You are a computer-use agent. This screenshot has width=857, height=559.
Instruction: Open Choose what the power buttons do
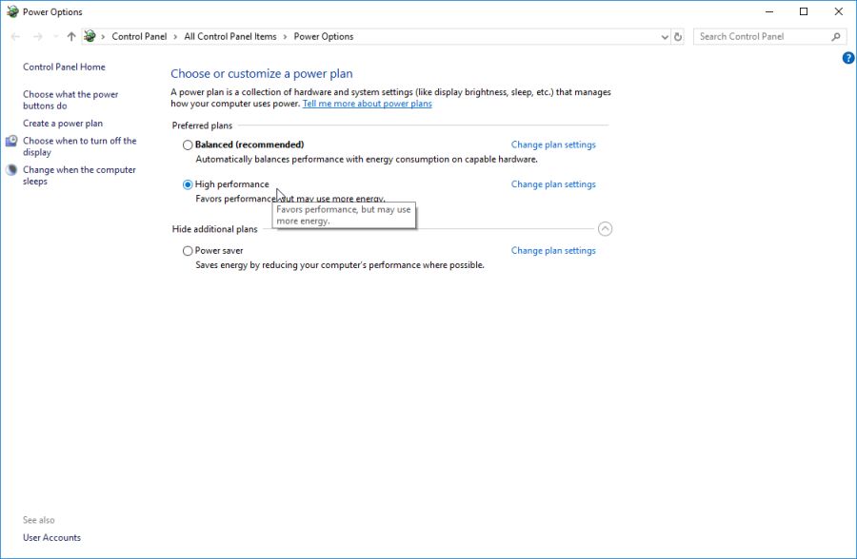70,100
